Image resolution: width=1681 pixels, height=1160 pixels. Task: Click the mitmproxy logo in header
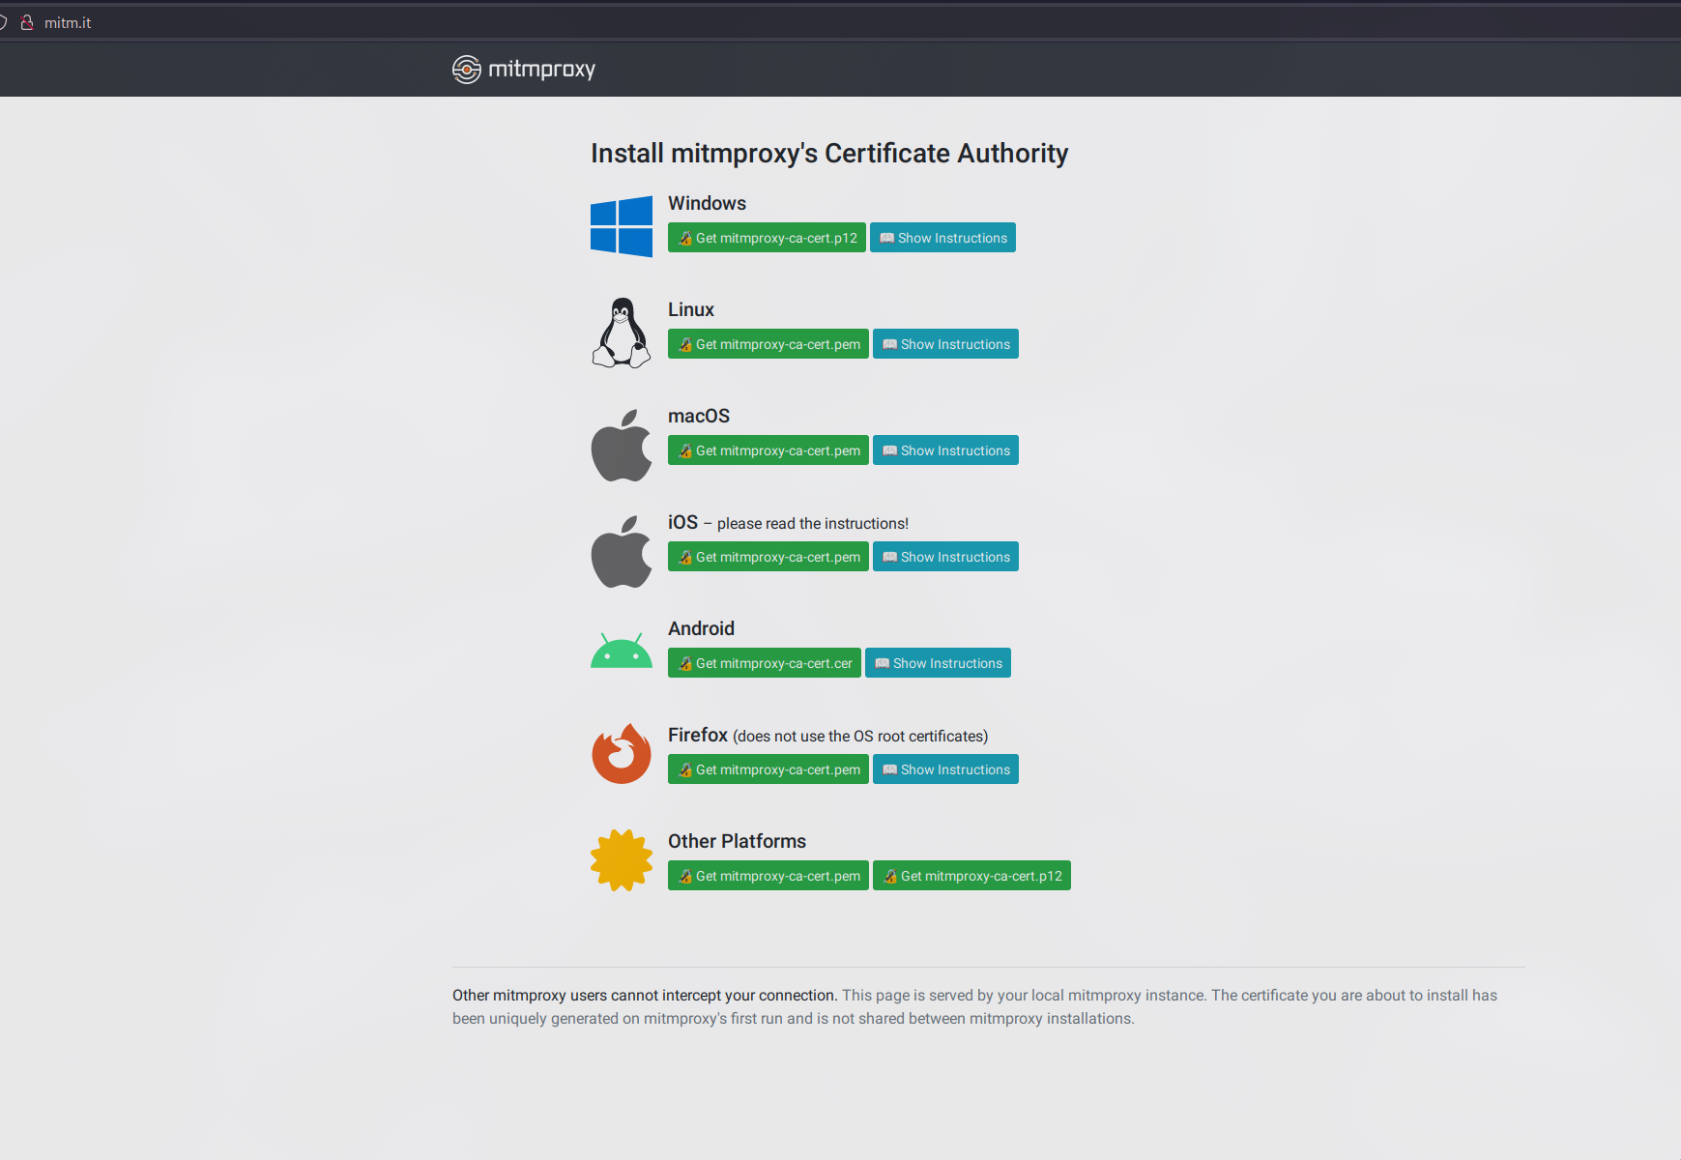tap(523, 69)
